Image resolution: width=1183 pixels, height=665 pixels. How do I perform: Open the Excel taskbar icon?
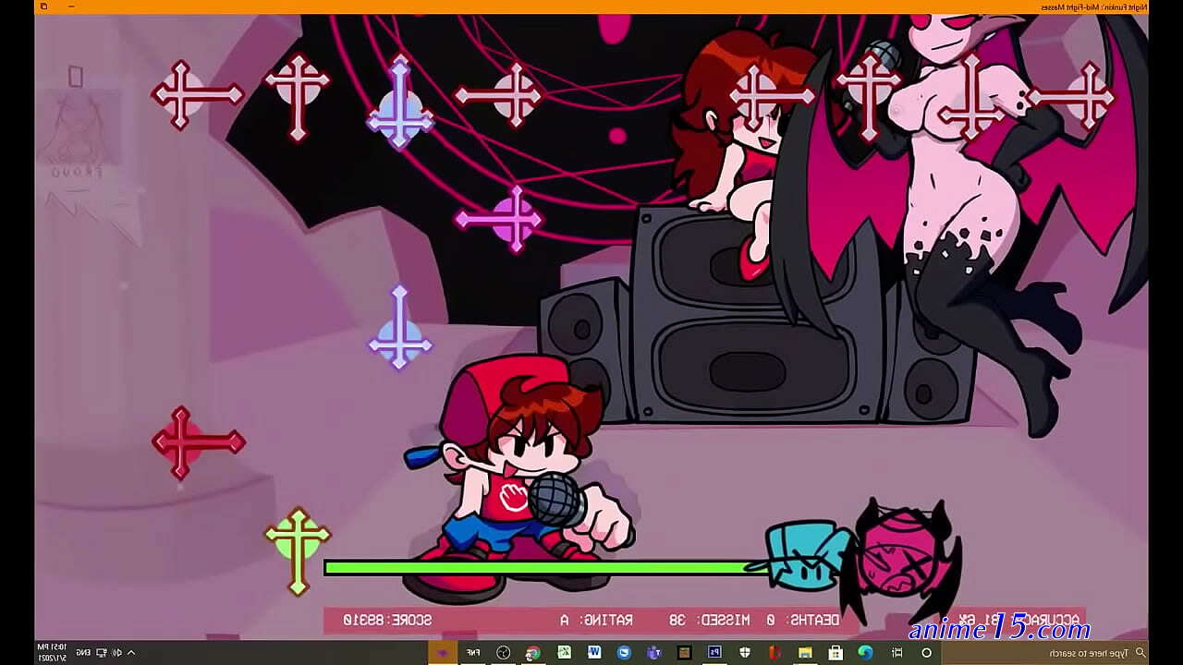click(x=564, y=652)
